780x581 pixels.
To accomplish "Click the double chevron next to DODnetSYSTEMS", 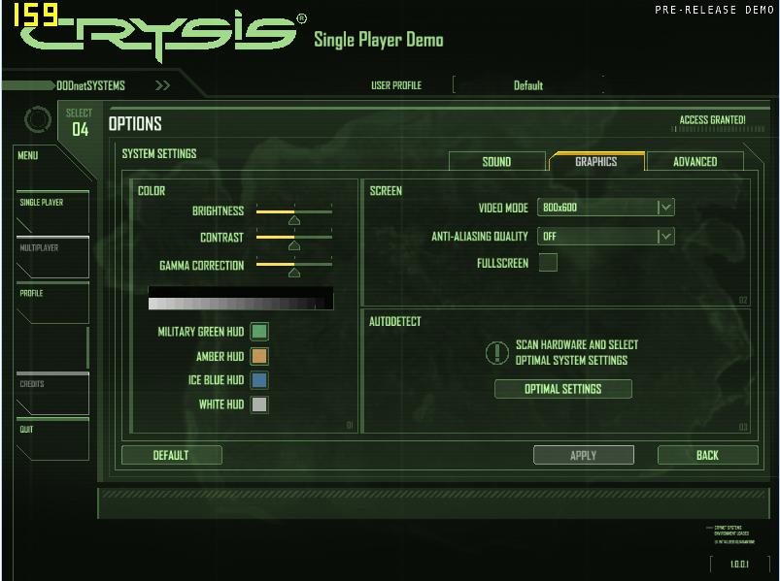I will pyautogui.click(x=162, y=85).
